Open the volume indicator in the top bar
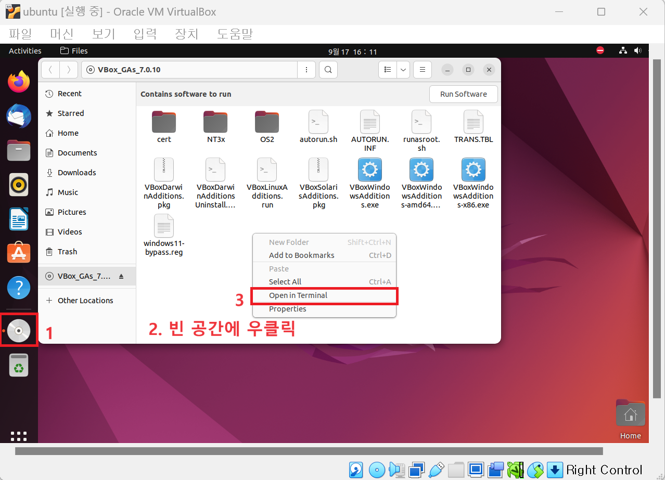665x480 pixels. (638, 50)
